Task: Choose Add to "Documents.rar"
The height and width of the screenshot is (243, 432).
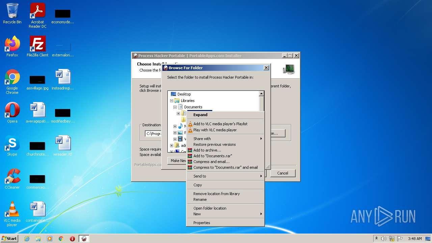Action: pos(225,156)
